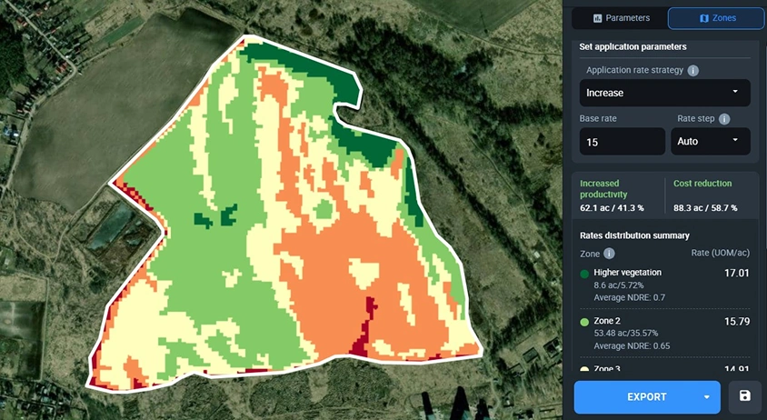Click the '8.6 ac/5.72%' area text
The width and height of the screenshot is (767, 420).
tap(619, 285)
